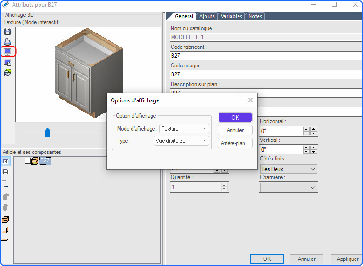Click the tree hierarchy icon

point(5,184)
